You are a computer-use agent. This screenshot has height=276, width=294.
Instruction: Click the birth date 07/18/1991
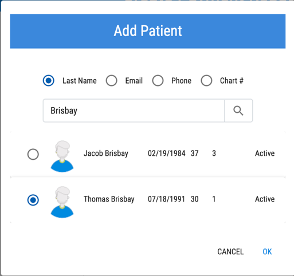[x=166, y=199]
